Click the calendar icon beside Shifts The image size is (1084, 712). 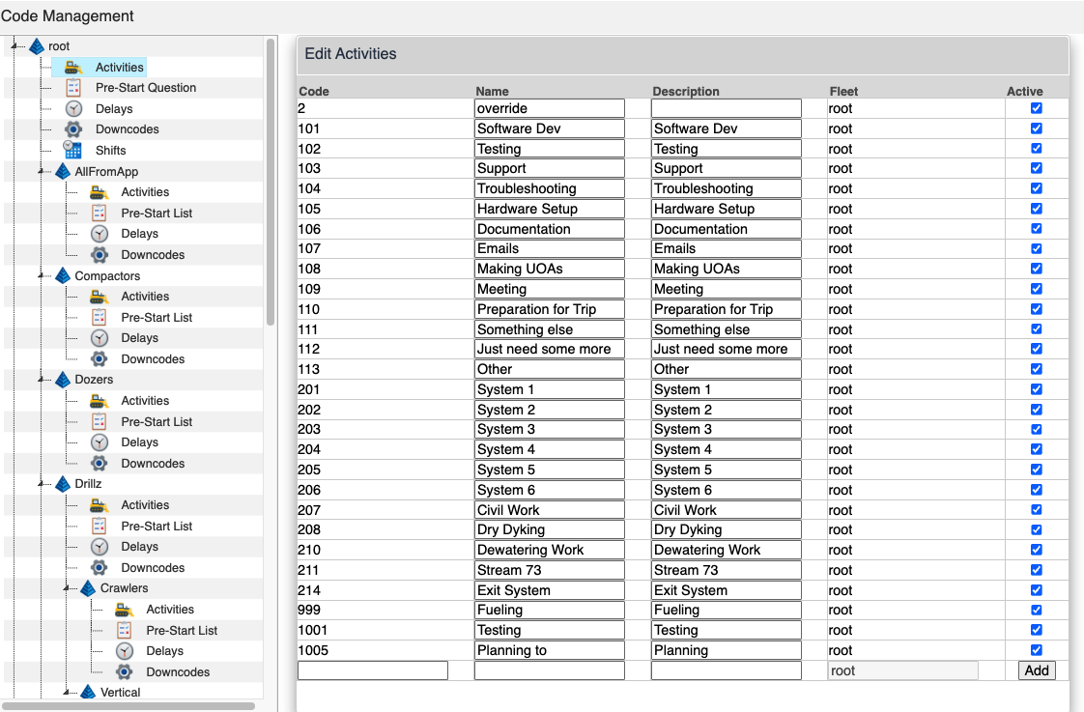tap(72, 150)
